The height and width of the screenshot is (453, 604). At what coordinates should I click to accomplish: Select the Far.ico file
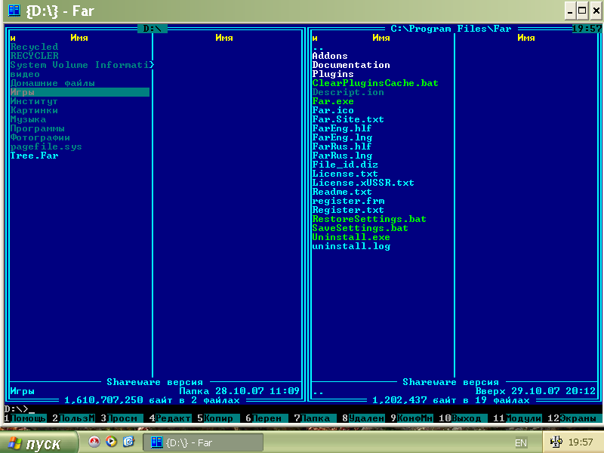click(333, 110)
